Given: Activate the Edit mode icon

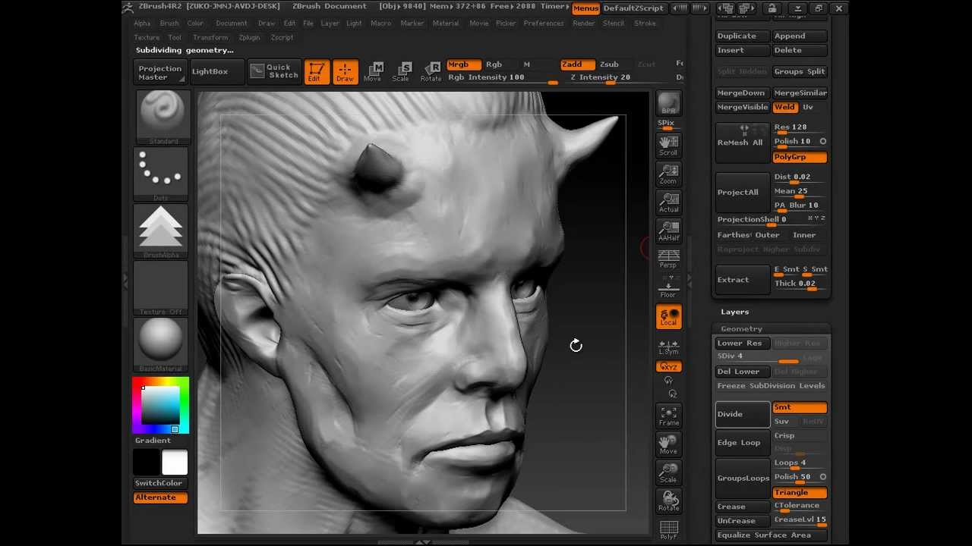Looking at the screenshot, I should click(316, 72).
